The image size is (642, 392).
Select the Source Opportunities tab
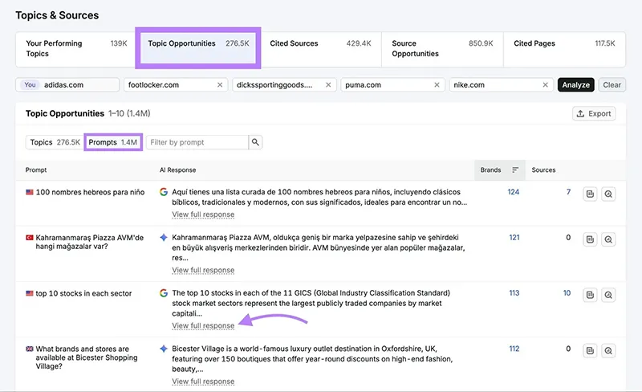coord(443,49)
